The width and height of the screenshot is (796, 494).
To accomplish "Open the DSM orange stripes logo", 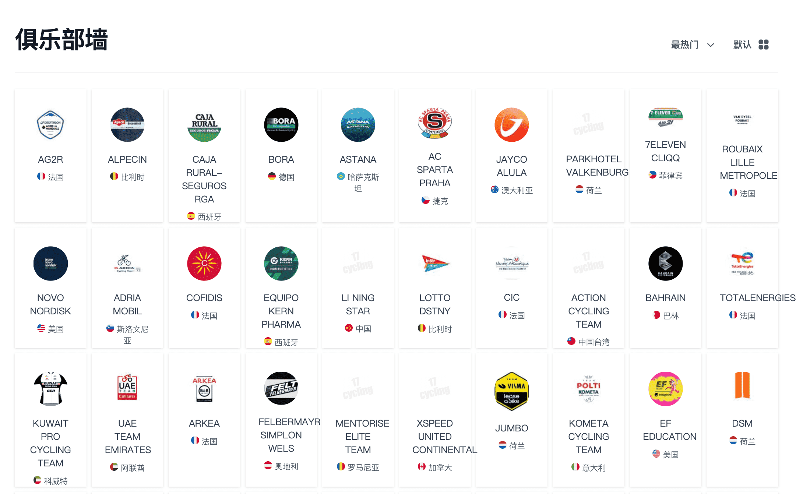I will (x=742, y=385).
